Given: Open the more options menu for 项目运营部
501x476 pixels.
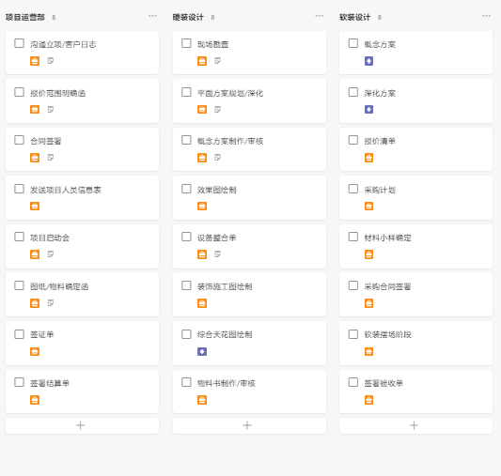Looking at the screenshot, I should tap(152, 16).
